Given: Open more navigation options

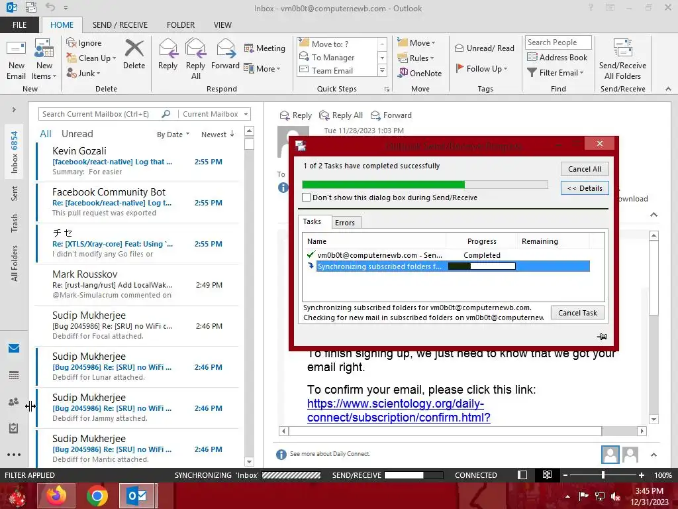Looking at the screenshot, I should [x=14, y=455].
